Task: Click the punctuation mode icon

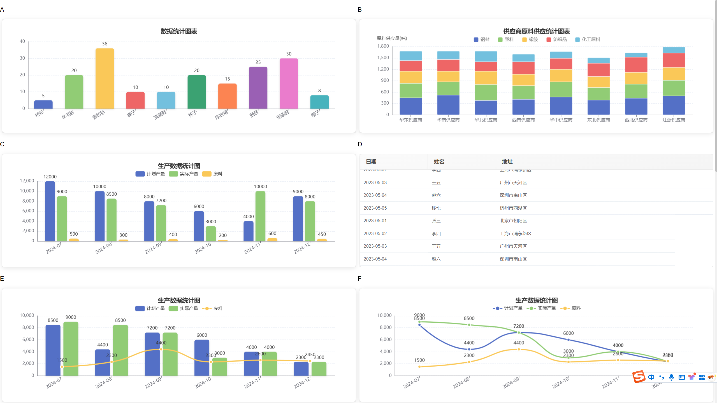Action: click(x=661, y=377)
